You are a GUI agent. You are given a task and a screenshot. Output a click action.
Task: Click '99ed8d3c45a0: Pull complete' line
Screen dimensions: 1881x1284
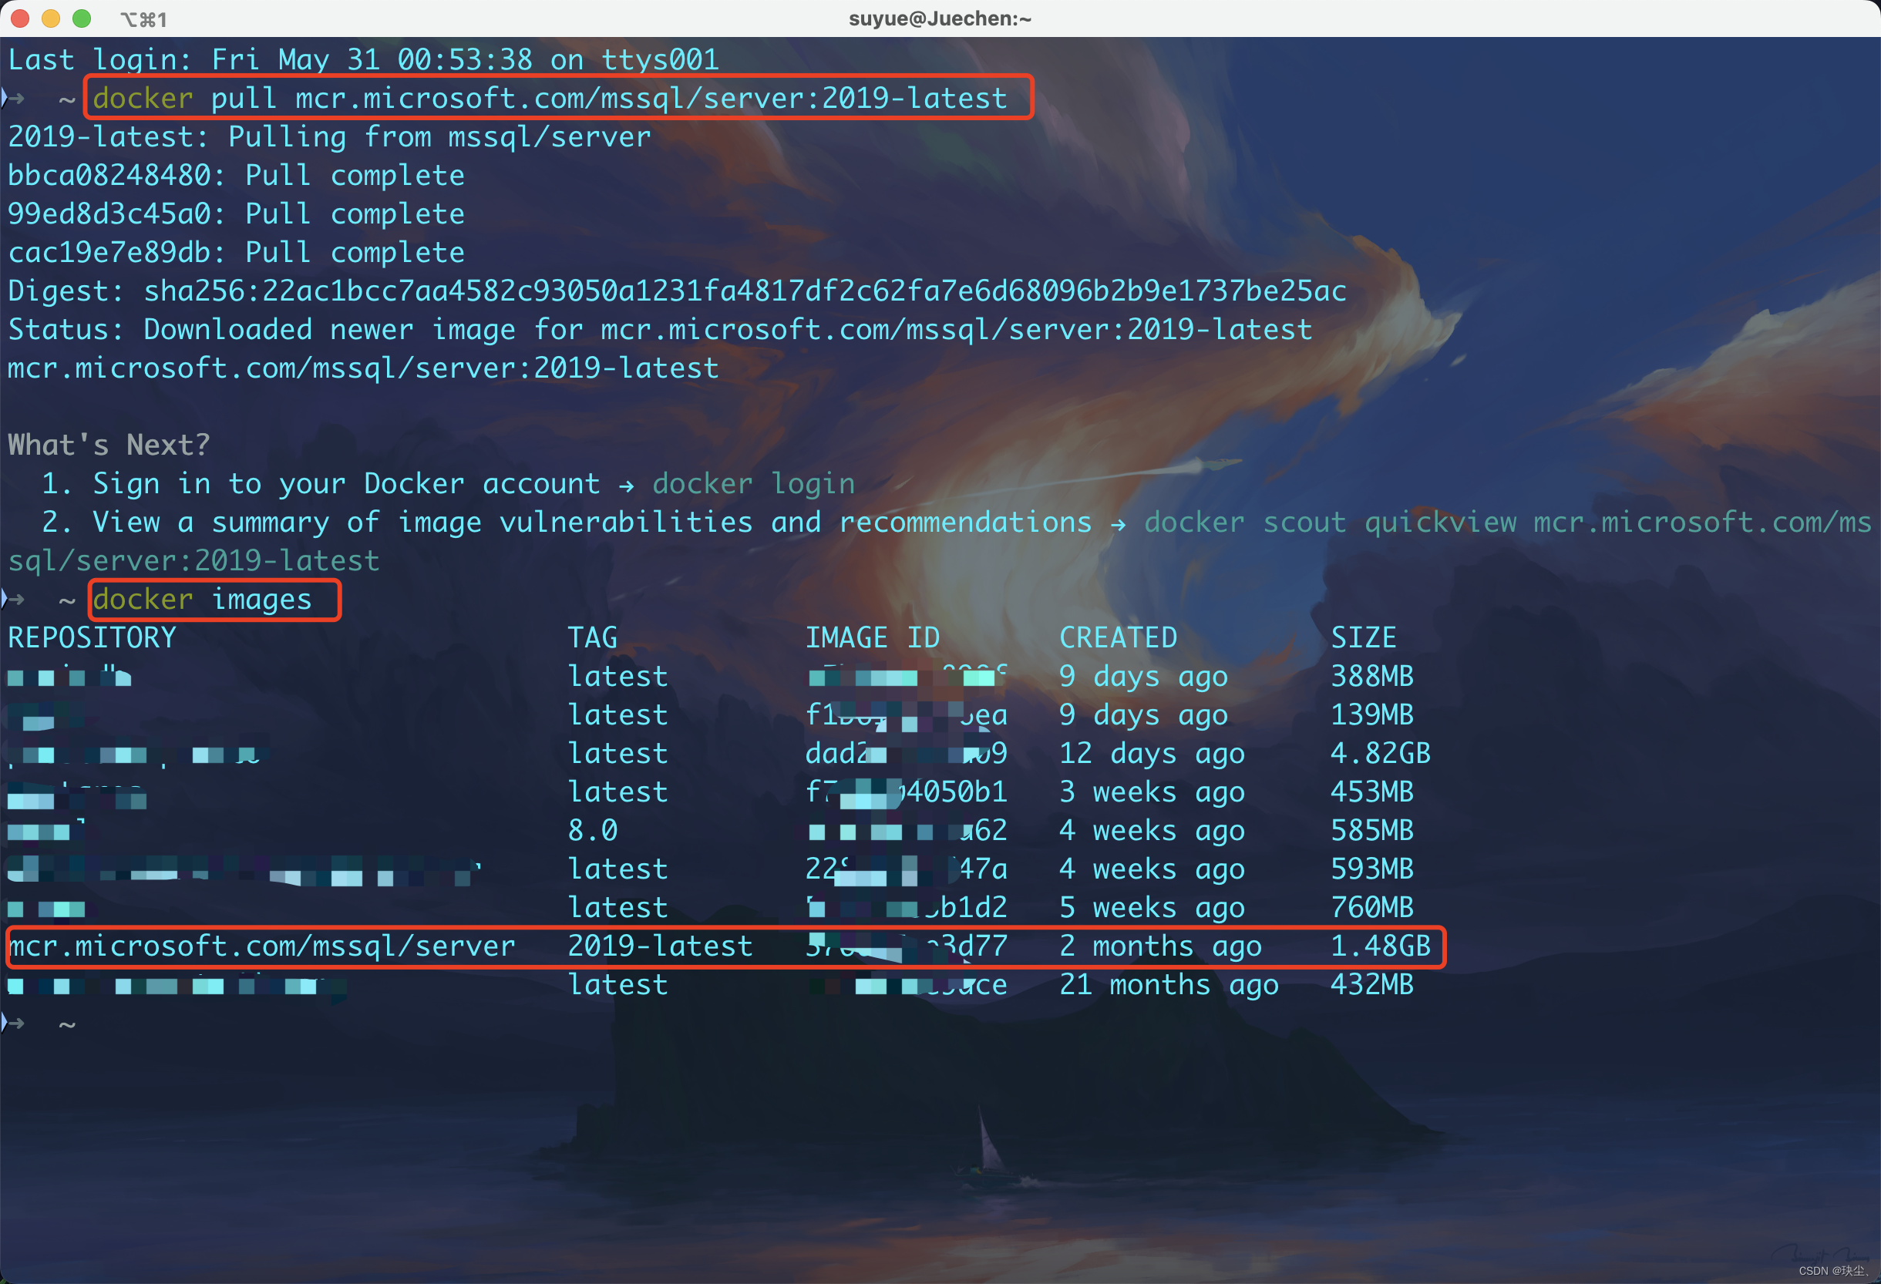tap(237, 213)
